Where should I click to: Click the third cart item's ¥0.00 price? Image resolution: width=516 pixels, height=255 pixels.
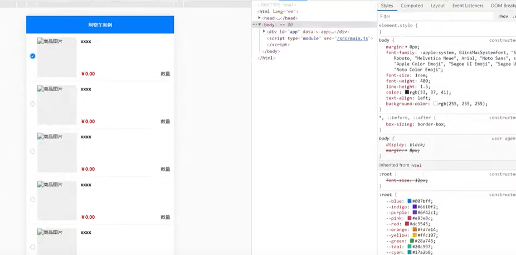(88, 169)
